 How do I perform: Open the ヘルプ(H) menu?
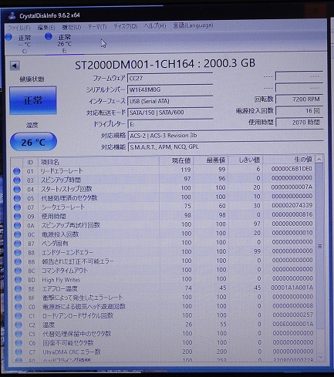(155, 26)
